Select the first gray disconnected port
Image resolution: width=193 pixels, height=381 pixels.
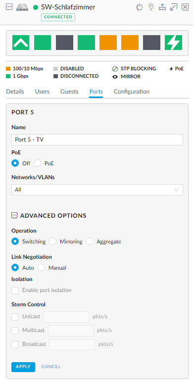[64, 43]
